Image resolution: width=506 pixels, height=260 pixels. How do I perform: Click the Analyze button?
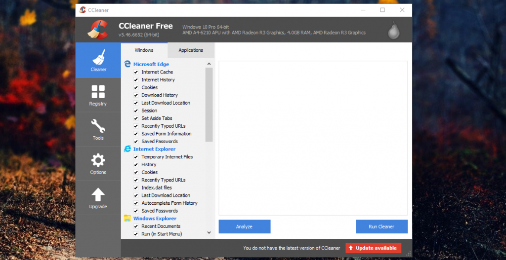click(244, 226)
